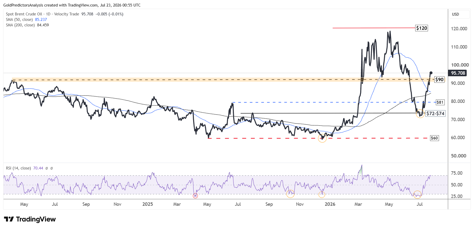
Task: Click the 2025 label on the time axis
Action: [148, 204]
